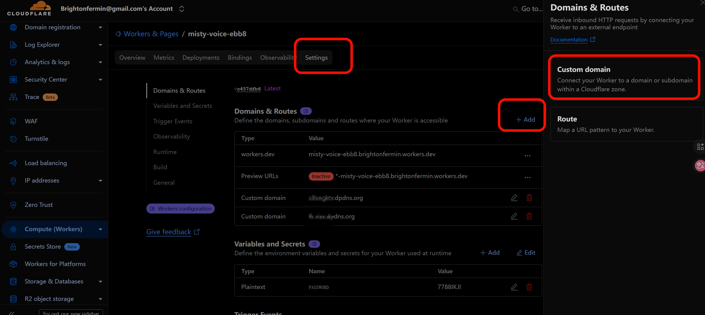Select Variables and Secrets in settings nav
The height and width of the screenshot is (315, 705).
[182, 106]
